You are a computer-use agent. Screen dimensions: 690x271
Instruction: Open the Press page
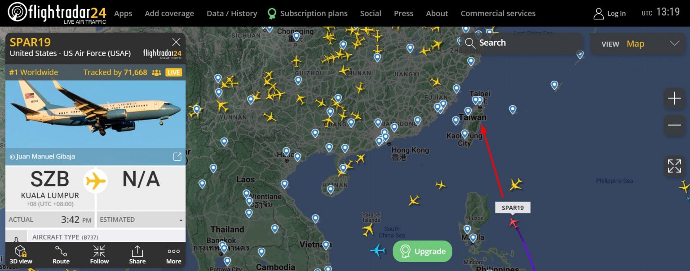tap(403, 13)
